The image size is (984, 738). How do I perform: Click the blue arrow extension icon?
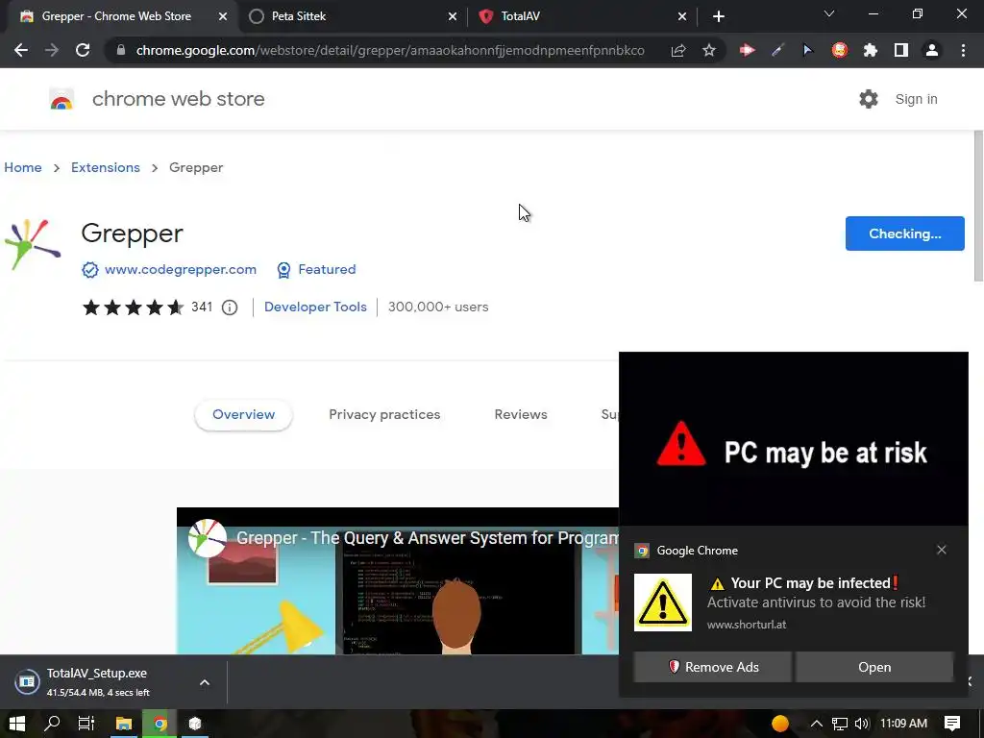(807, 50)
